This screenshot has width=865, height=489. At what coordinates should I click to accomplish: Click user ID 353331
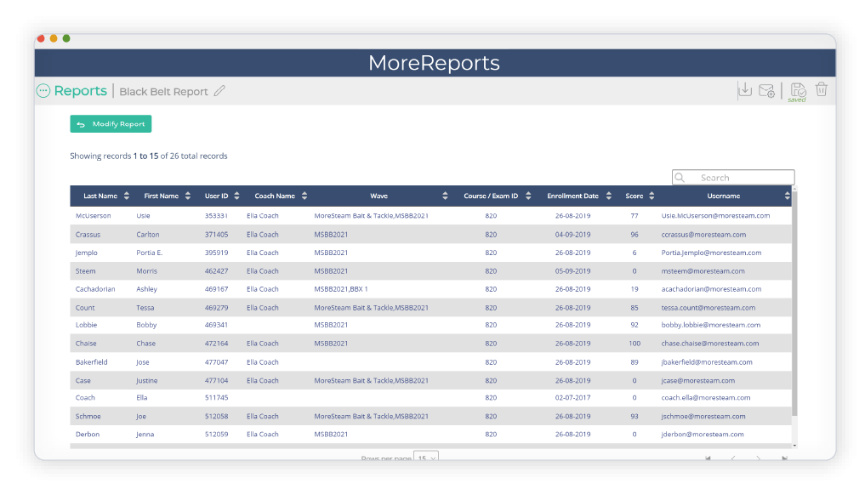[216, 215]
